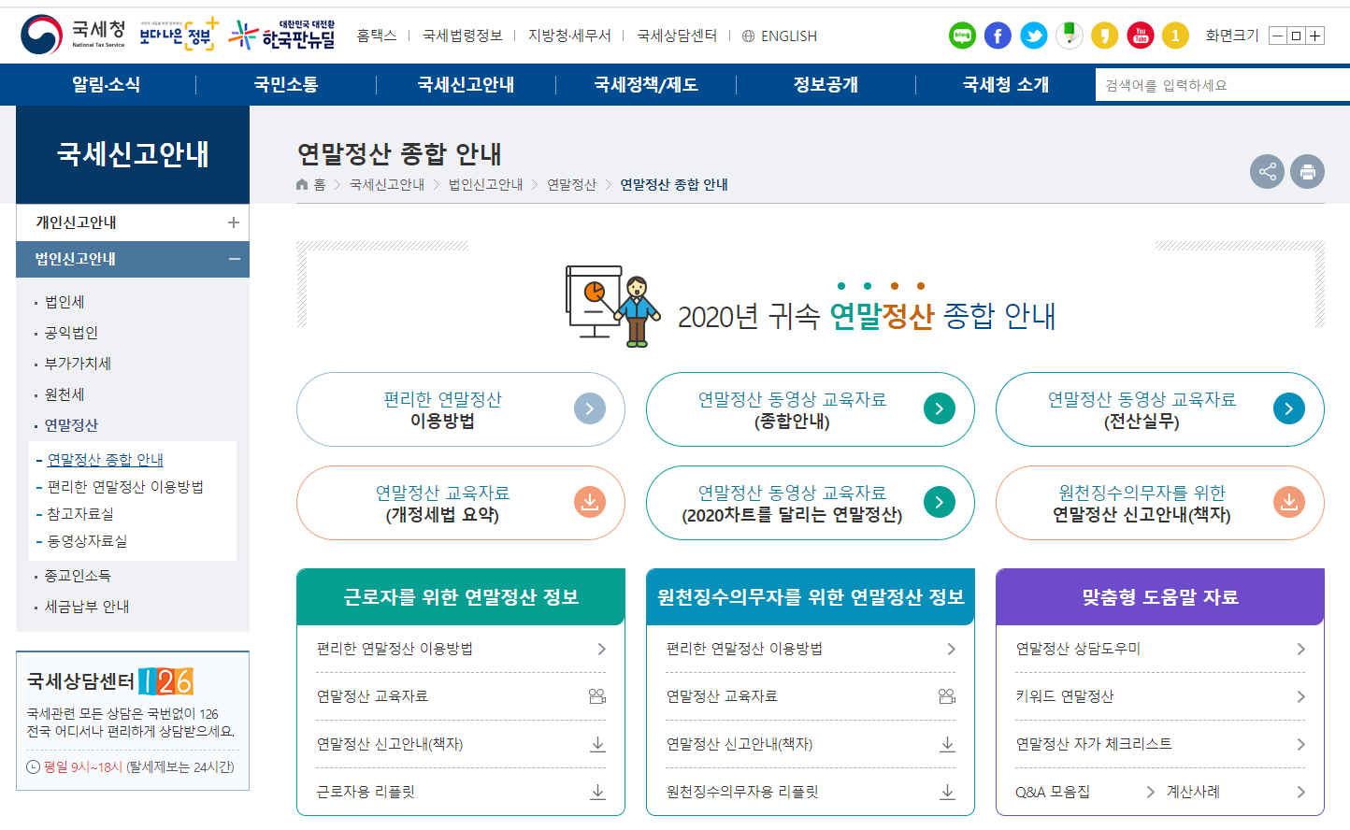Click the 국세법령정보 top link
This screenshot has height=830, width=1350.
463,36
